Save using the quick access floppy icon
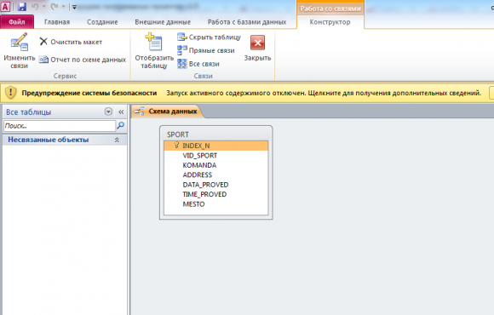This screenshot has height=315, width=494. (x=22, y=6)
